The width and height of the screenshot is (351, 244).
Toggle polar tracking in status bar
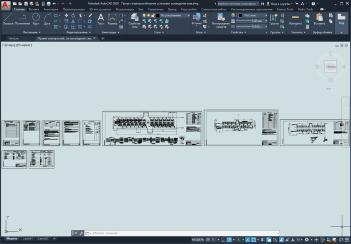pos(229,240)
